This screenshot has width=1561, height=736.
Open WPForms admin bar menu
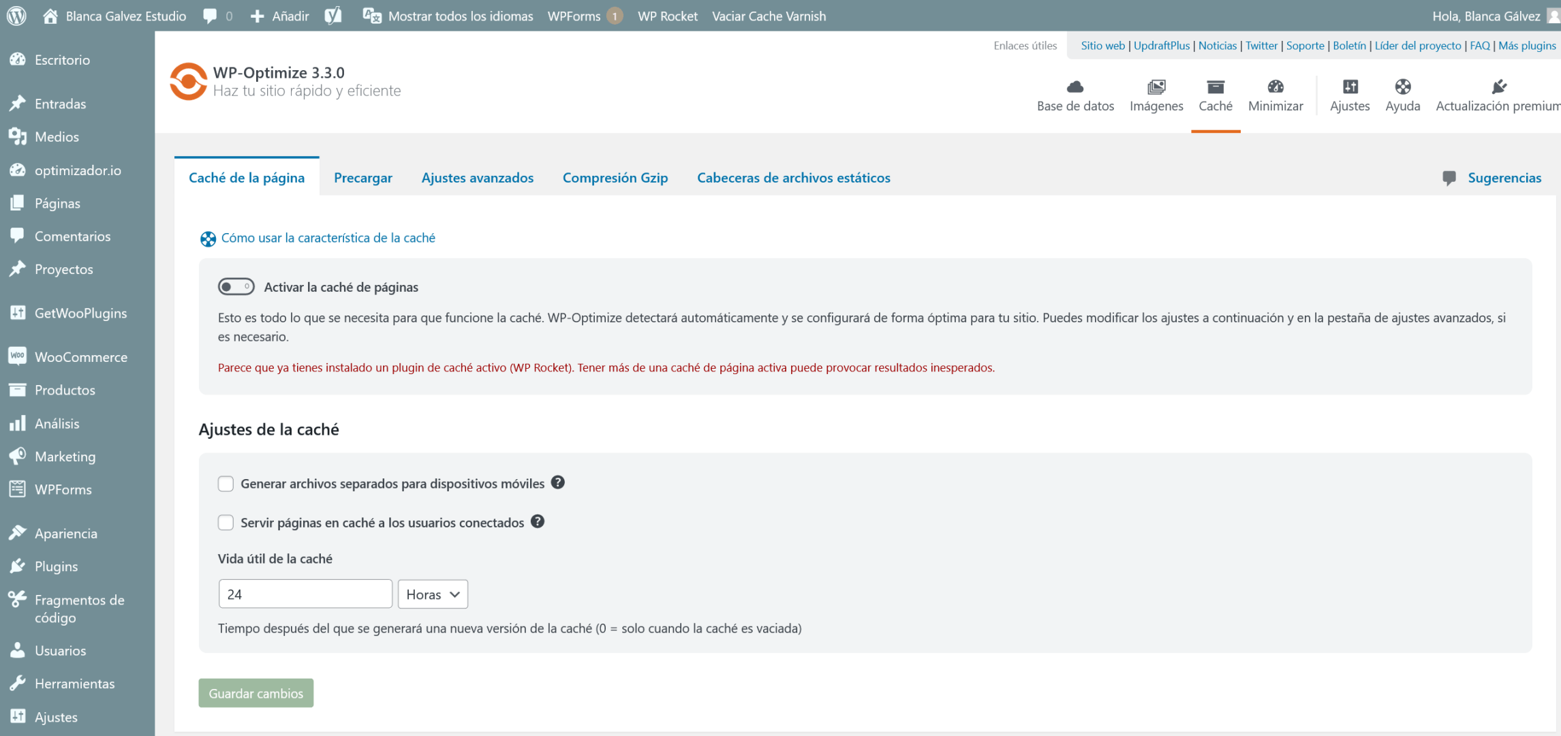(585, 16)
